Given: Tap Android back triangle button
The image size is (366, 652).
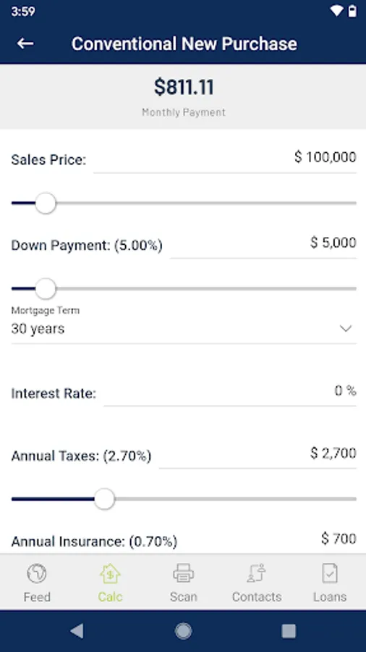Looking at the screenshot, I should (77, 631).
